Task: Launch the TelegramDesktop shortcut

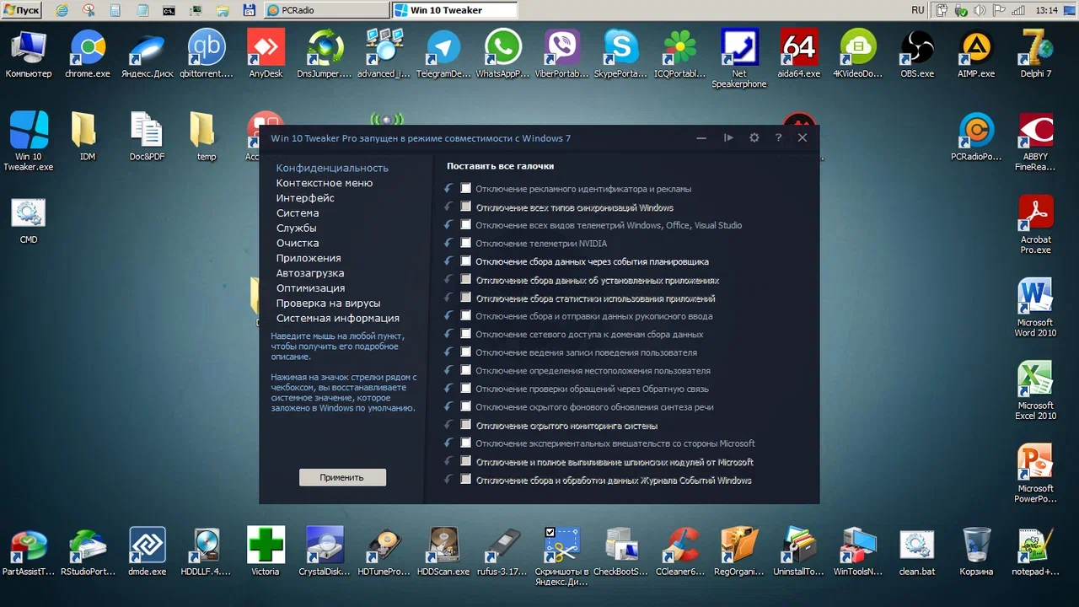Action: pos(443,54)
